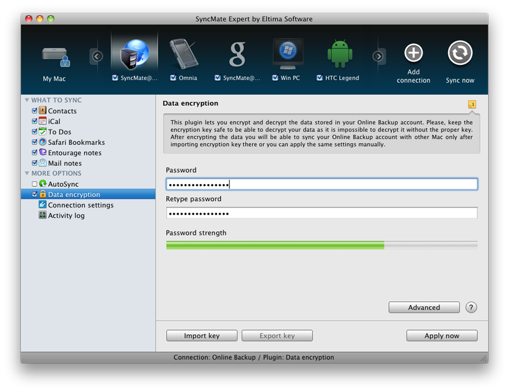The width and height of the screenshot is (509, 392).
Task: Collapse the WHAT TO SYNC section
Action: pyautogui.click(x=26, y=100)
